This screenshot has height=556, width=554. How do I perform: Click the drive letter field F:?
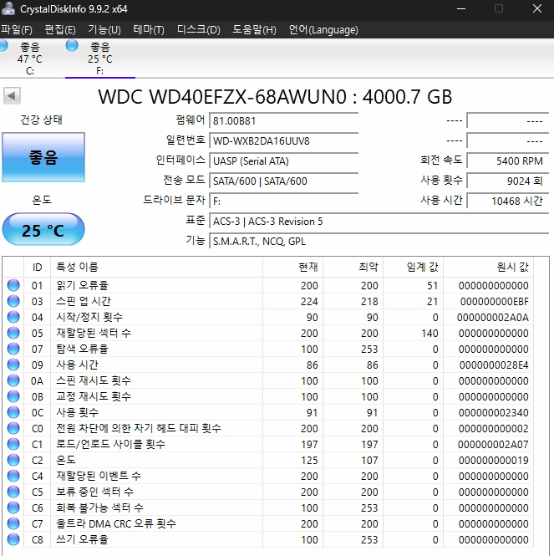tap(284, 201)
